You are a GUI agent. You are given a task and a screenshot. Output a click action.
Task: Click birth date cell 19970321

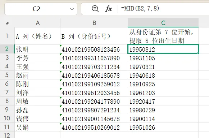[x=163, y=66]
